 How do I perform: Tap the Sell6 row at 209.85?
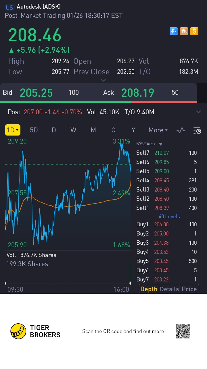coord(166,162)
